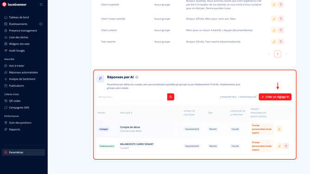Click the lightning bolt AI icon

[100, 78]
